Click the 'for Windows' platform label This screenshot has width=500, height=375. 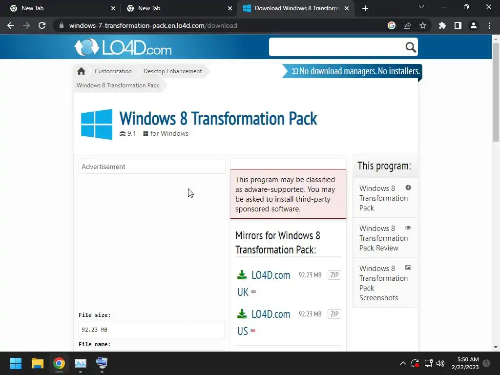166,134
